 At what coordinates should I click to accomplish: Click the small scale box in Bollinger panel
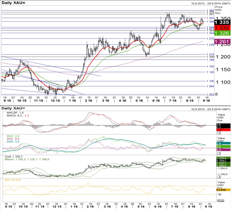click(x=219, y=177)
